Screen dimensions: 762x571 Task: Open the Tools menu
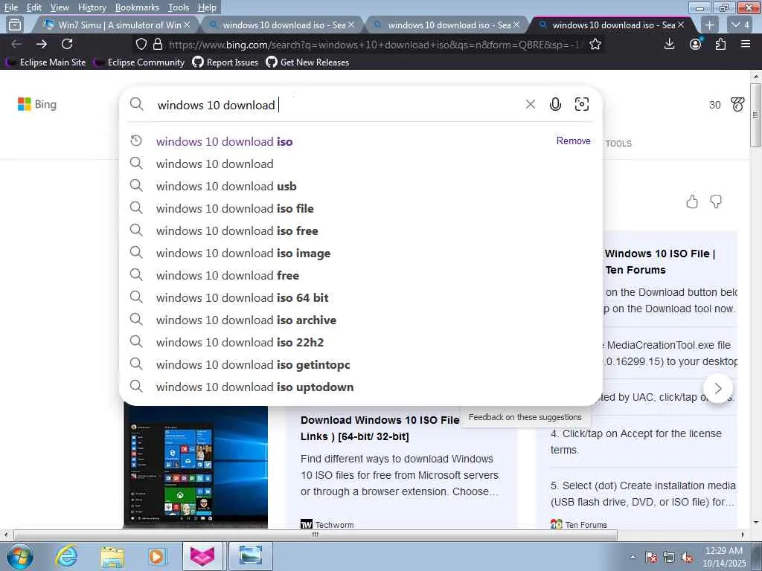pos(179,7)
